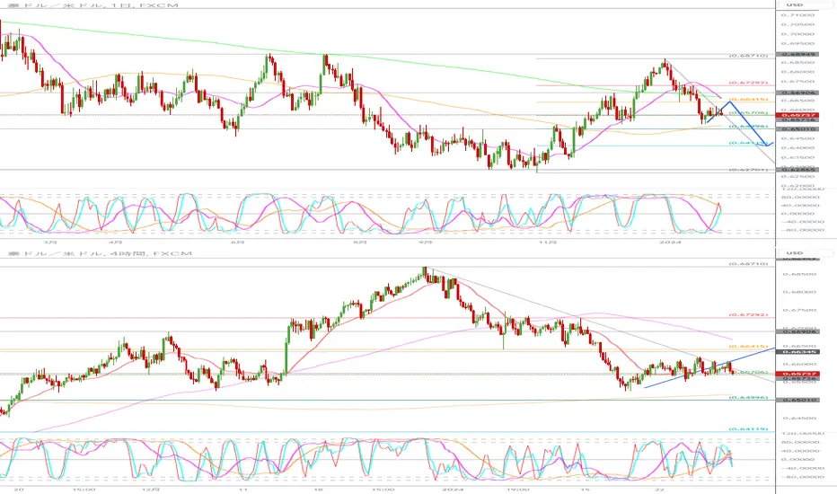Select the blue projected price path on daily chart
This screenshot has height=494, width=837.
pyautogui.click(x=748, y=123)
